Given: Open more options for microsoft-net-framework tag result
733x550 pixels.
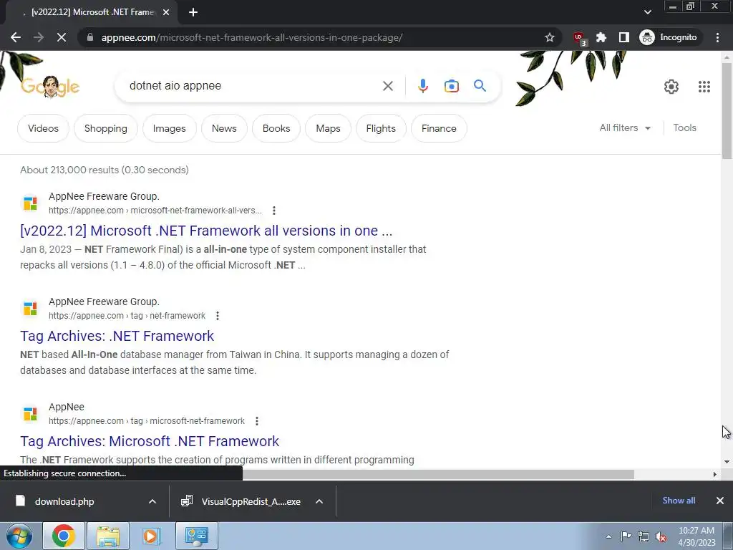Looking at the screenshot, I should pyautogui.click(x=257, y=421).
